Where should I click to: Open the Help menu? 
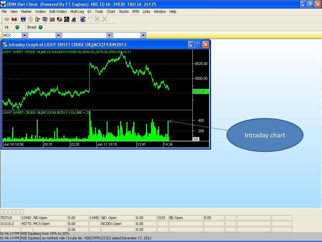[x=173, y=12]
